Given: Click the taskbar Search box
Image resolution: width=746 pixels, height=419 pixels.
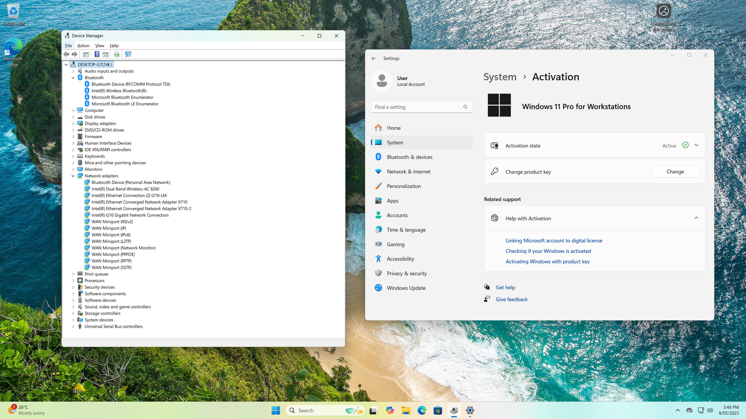Looking at the screenshot, I should point(325,410).
